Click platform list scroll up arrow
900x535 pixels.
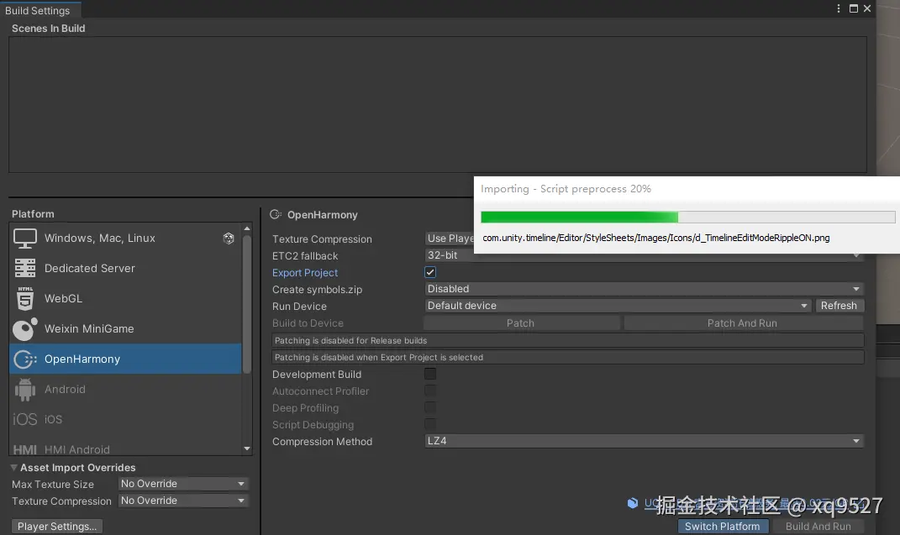coord(247,228)
